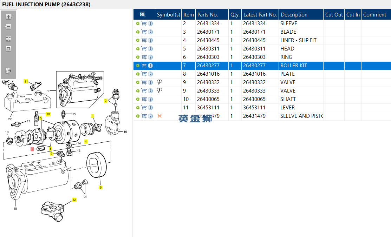The image size is (391, 237).
Task: Click the pump assembly inset thumbnail
Action: pyautogui.click(x=80, y=90)
